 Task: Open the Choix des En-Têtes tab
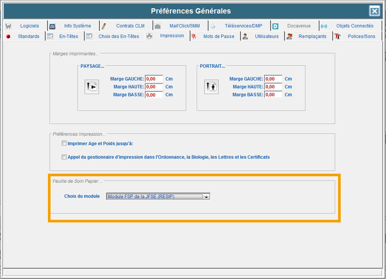pyautogui.click(x=119, y=37)
